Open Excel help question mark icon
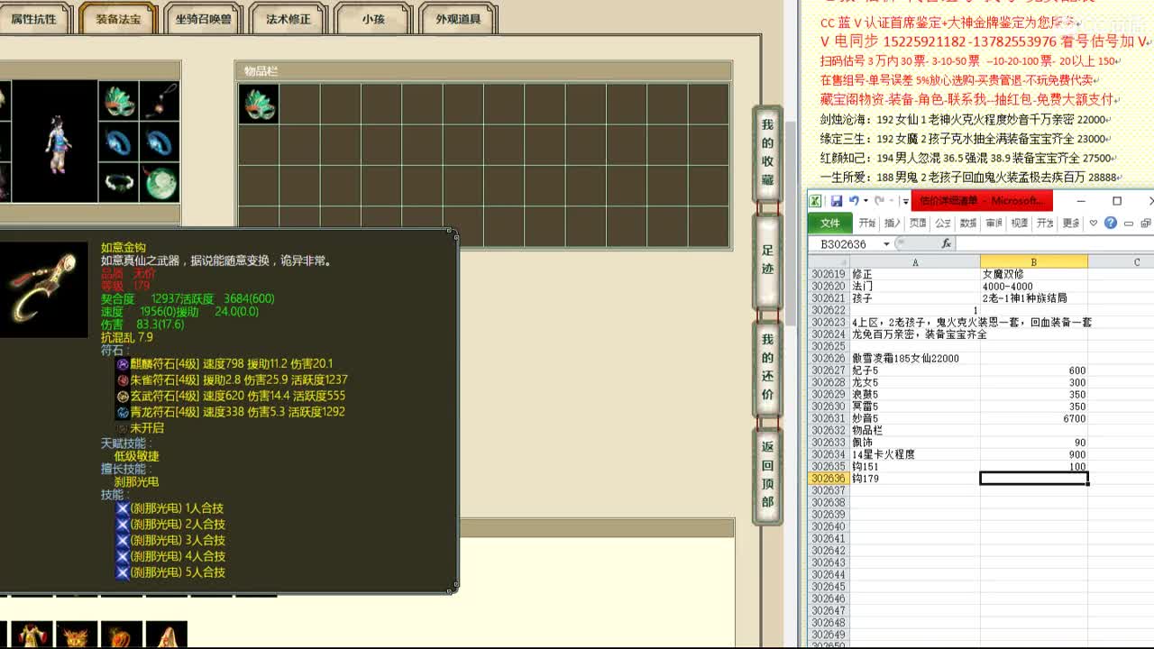The height and width of the screenshot is (649, 1154). (1111, 223)
